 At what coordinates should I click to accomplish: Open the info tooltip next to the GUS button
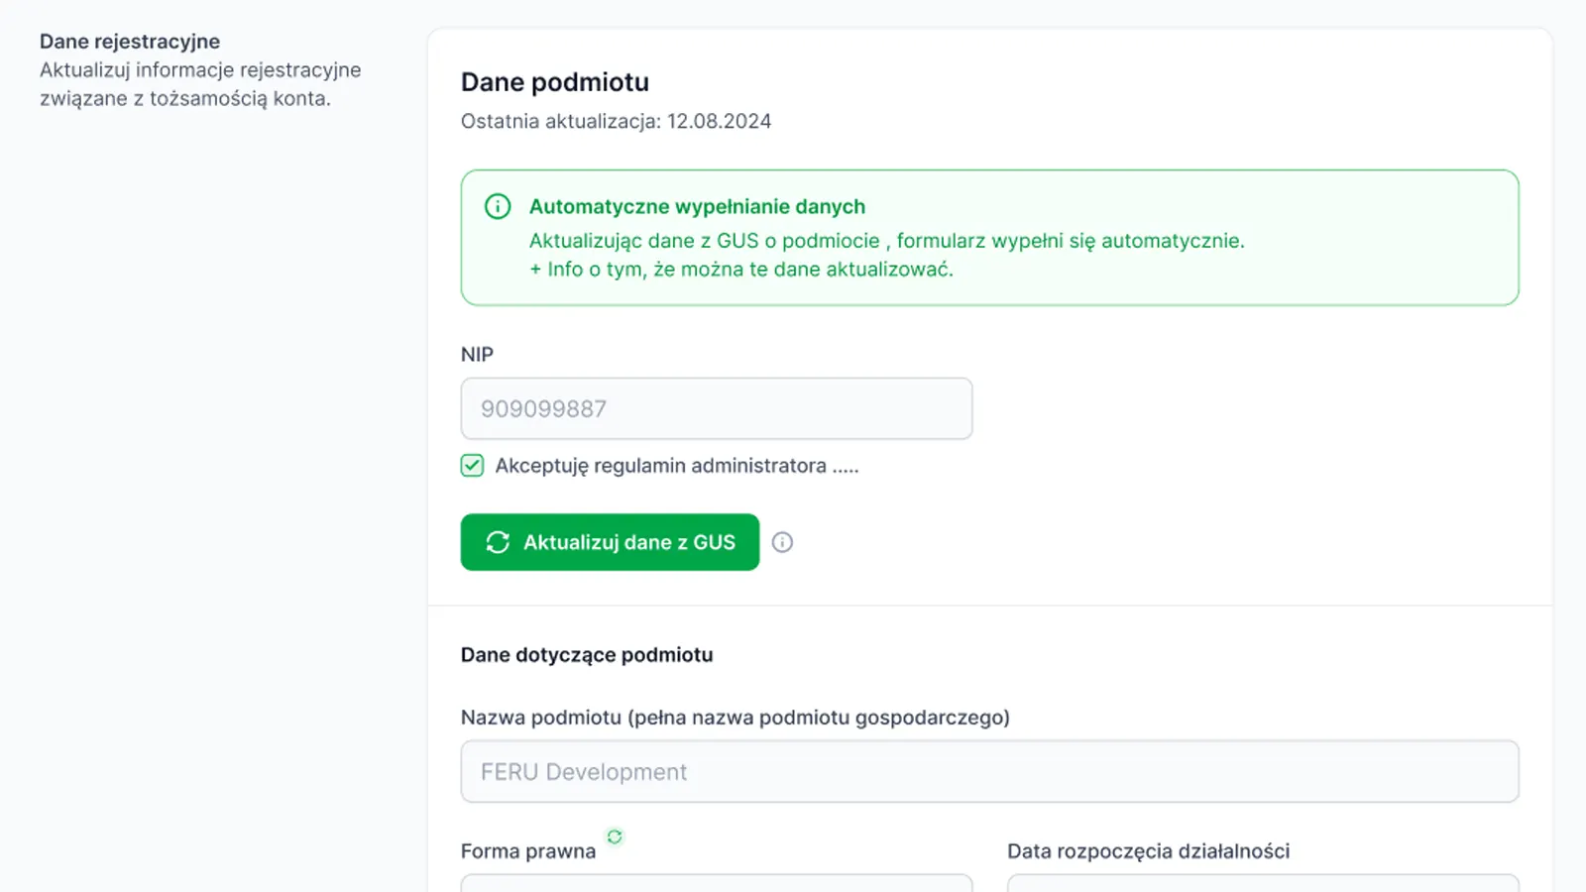click(x=782, y=542)
